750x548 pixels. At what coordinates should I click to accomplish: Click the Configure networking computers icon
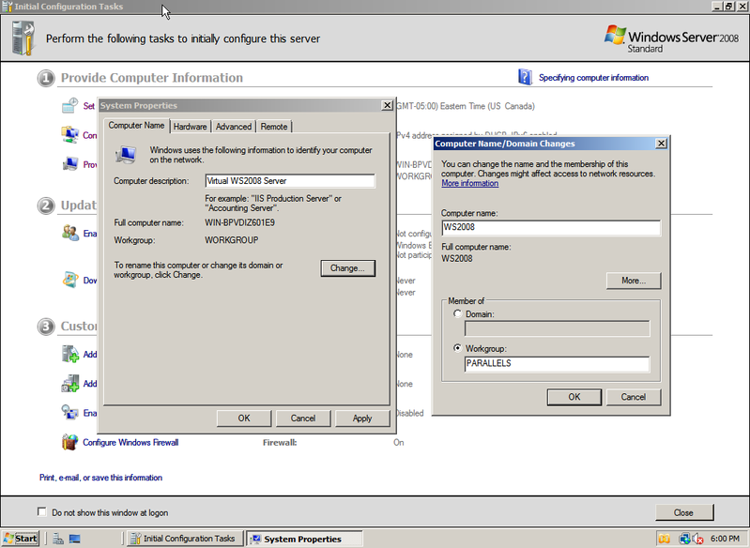(x=69, y=134)
